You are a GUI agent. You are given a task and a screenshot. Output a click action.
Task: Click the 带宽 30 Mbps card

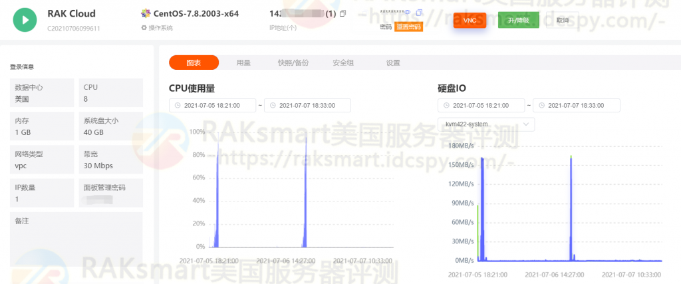click(x=111, y=160)
